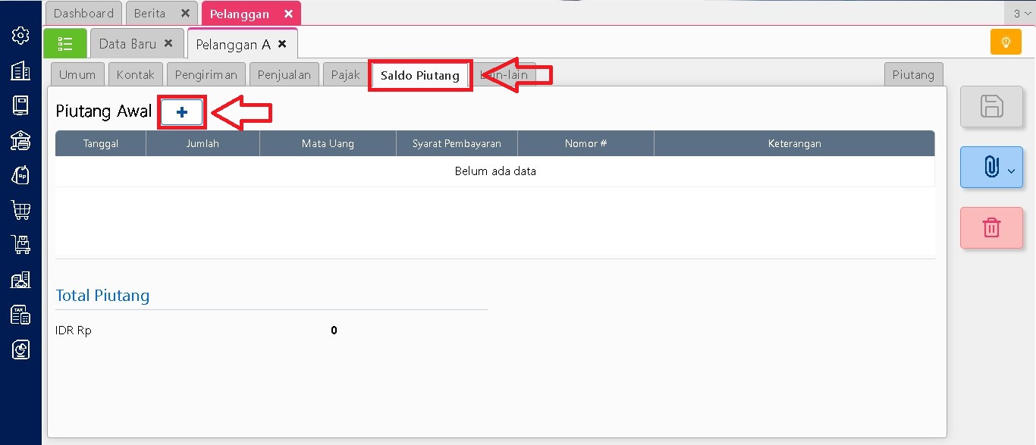This screenshot has height=445, width=1036.
Task: Click the green list view button
Action: click(65, 44)
